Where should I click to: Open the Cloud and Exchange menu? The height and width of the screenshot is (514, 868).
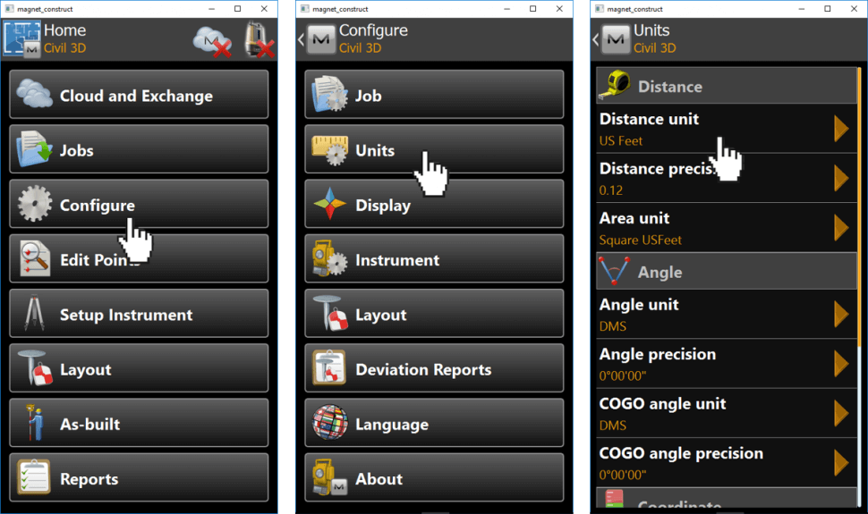tap(139, 94)
